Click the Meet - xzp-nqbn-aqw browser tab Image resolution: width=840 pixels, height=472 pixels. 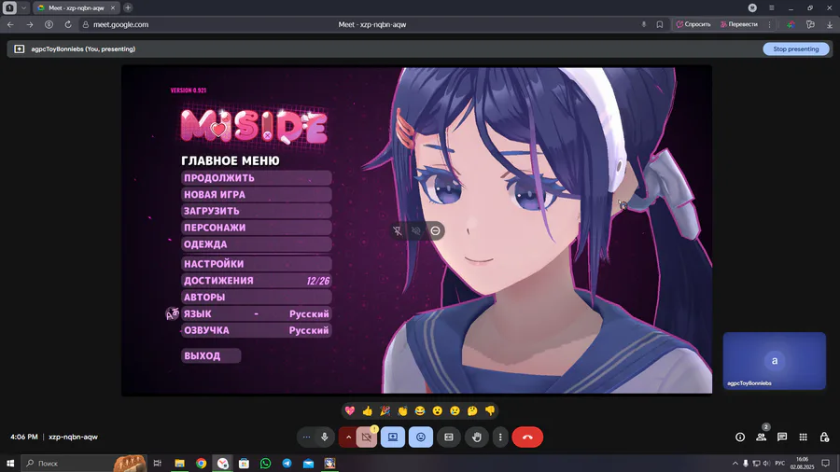coord(77,8)
